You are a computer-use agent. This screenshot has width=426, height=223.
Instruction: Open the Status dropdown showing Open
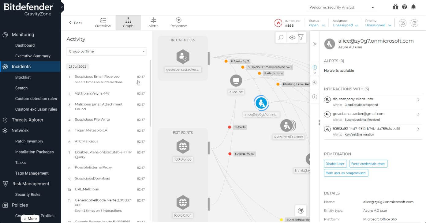(x=317, y=25)
